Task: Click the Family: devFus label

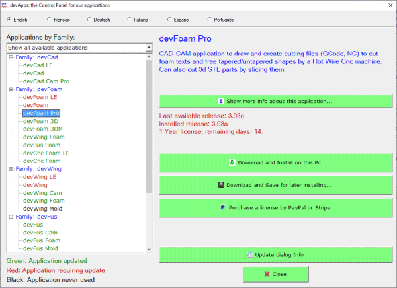Action: (x=36, y=217)
